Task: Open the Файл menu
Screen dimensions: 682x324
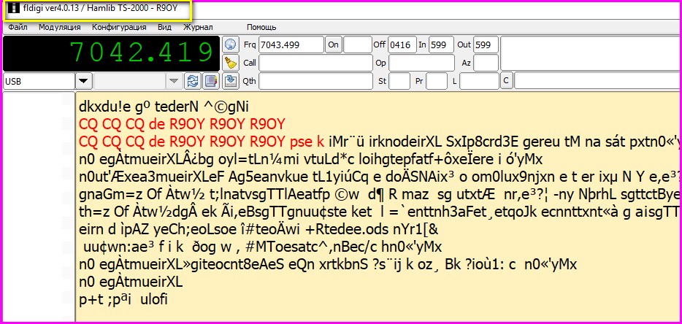Action: pyautogui.click(x=18, y=27)
